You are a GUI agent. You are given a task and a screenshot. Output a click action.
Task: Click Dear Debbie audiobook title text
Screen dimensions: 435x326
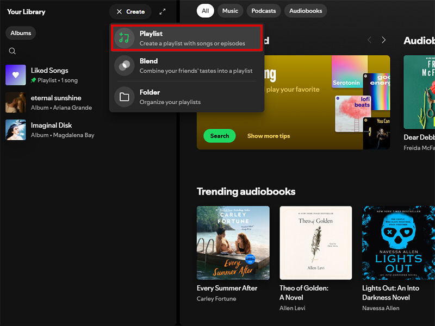coord(419,137)
